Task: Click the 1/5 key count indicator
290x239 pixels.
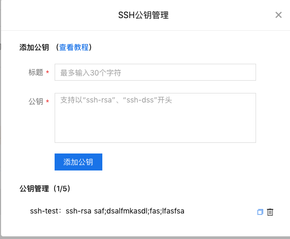Action: [62, 189]
